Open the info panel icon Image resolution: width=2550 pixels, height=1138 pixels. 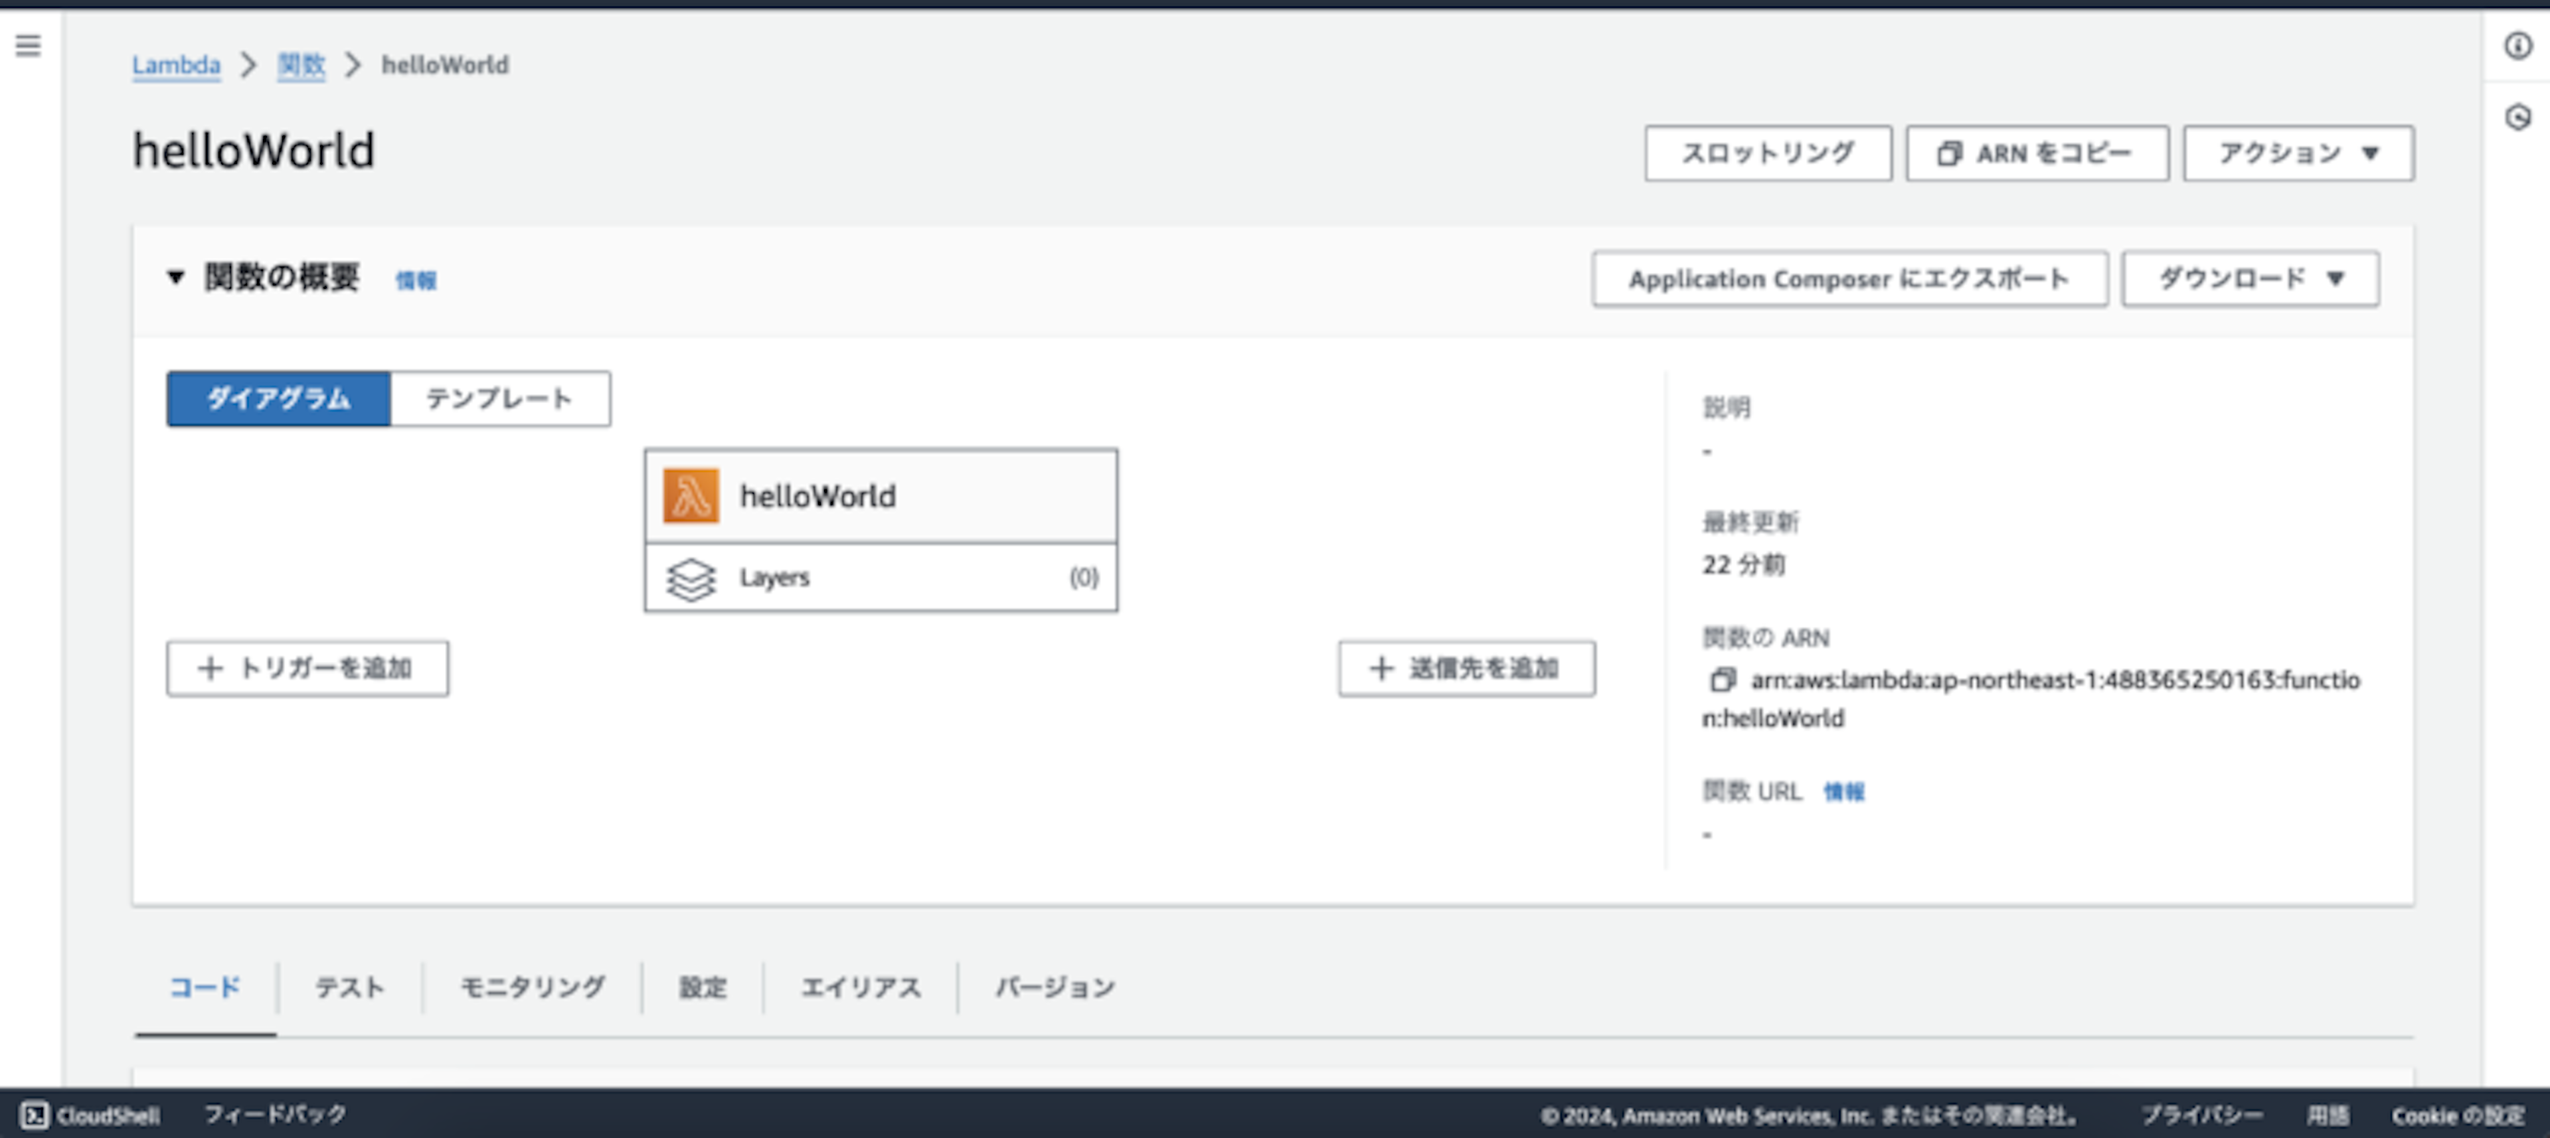coord(2517,46)
